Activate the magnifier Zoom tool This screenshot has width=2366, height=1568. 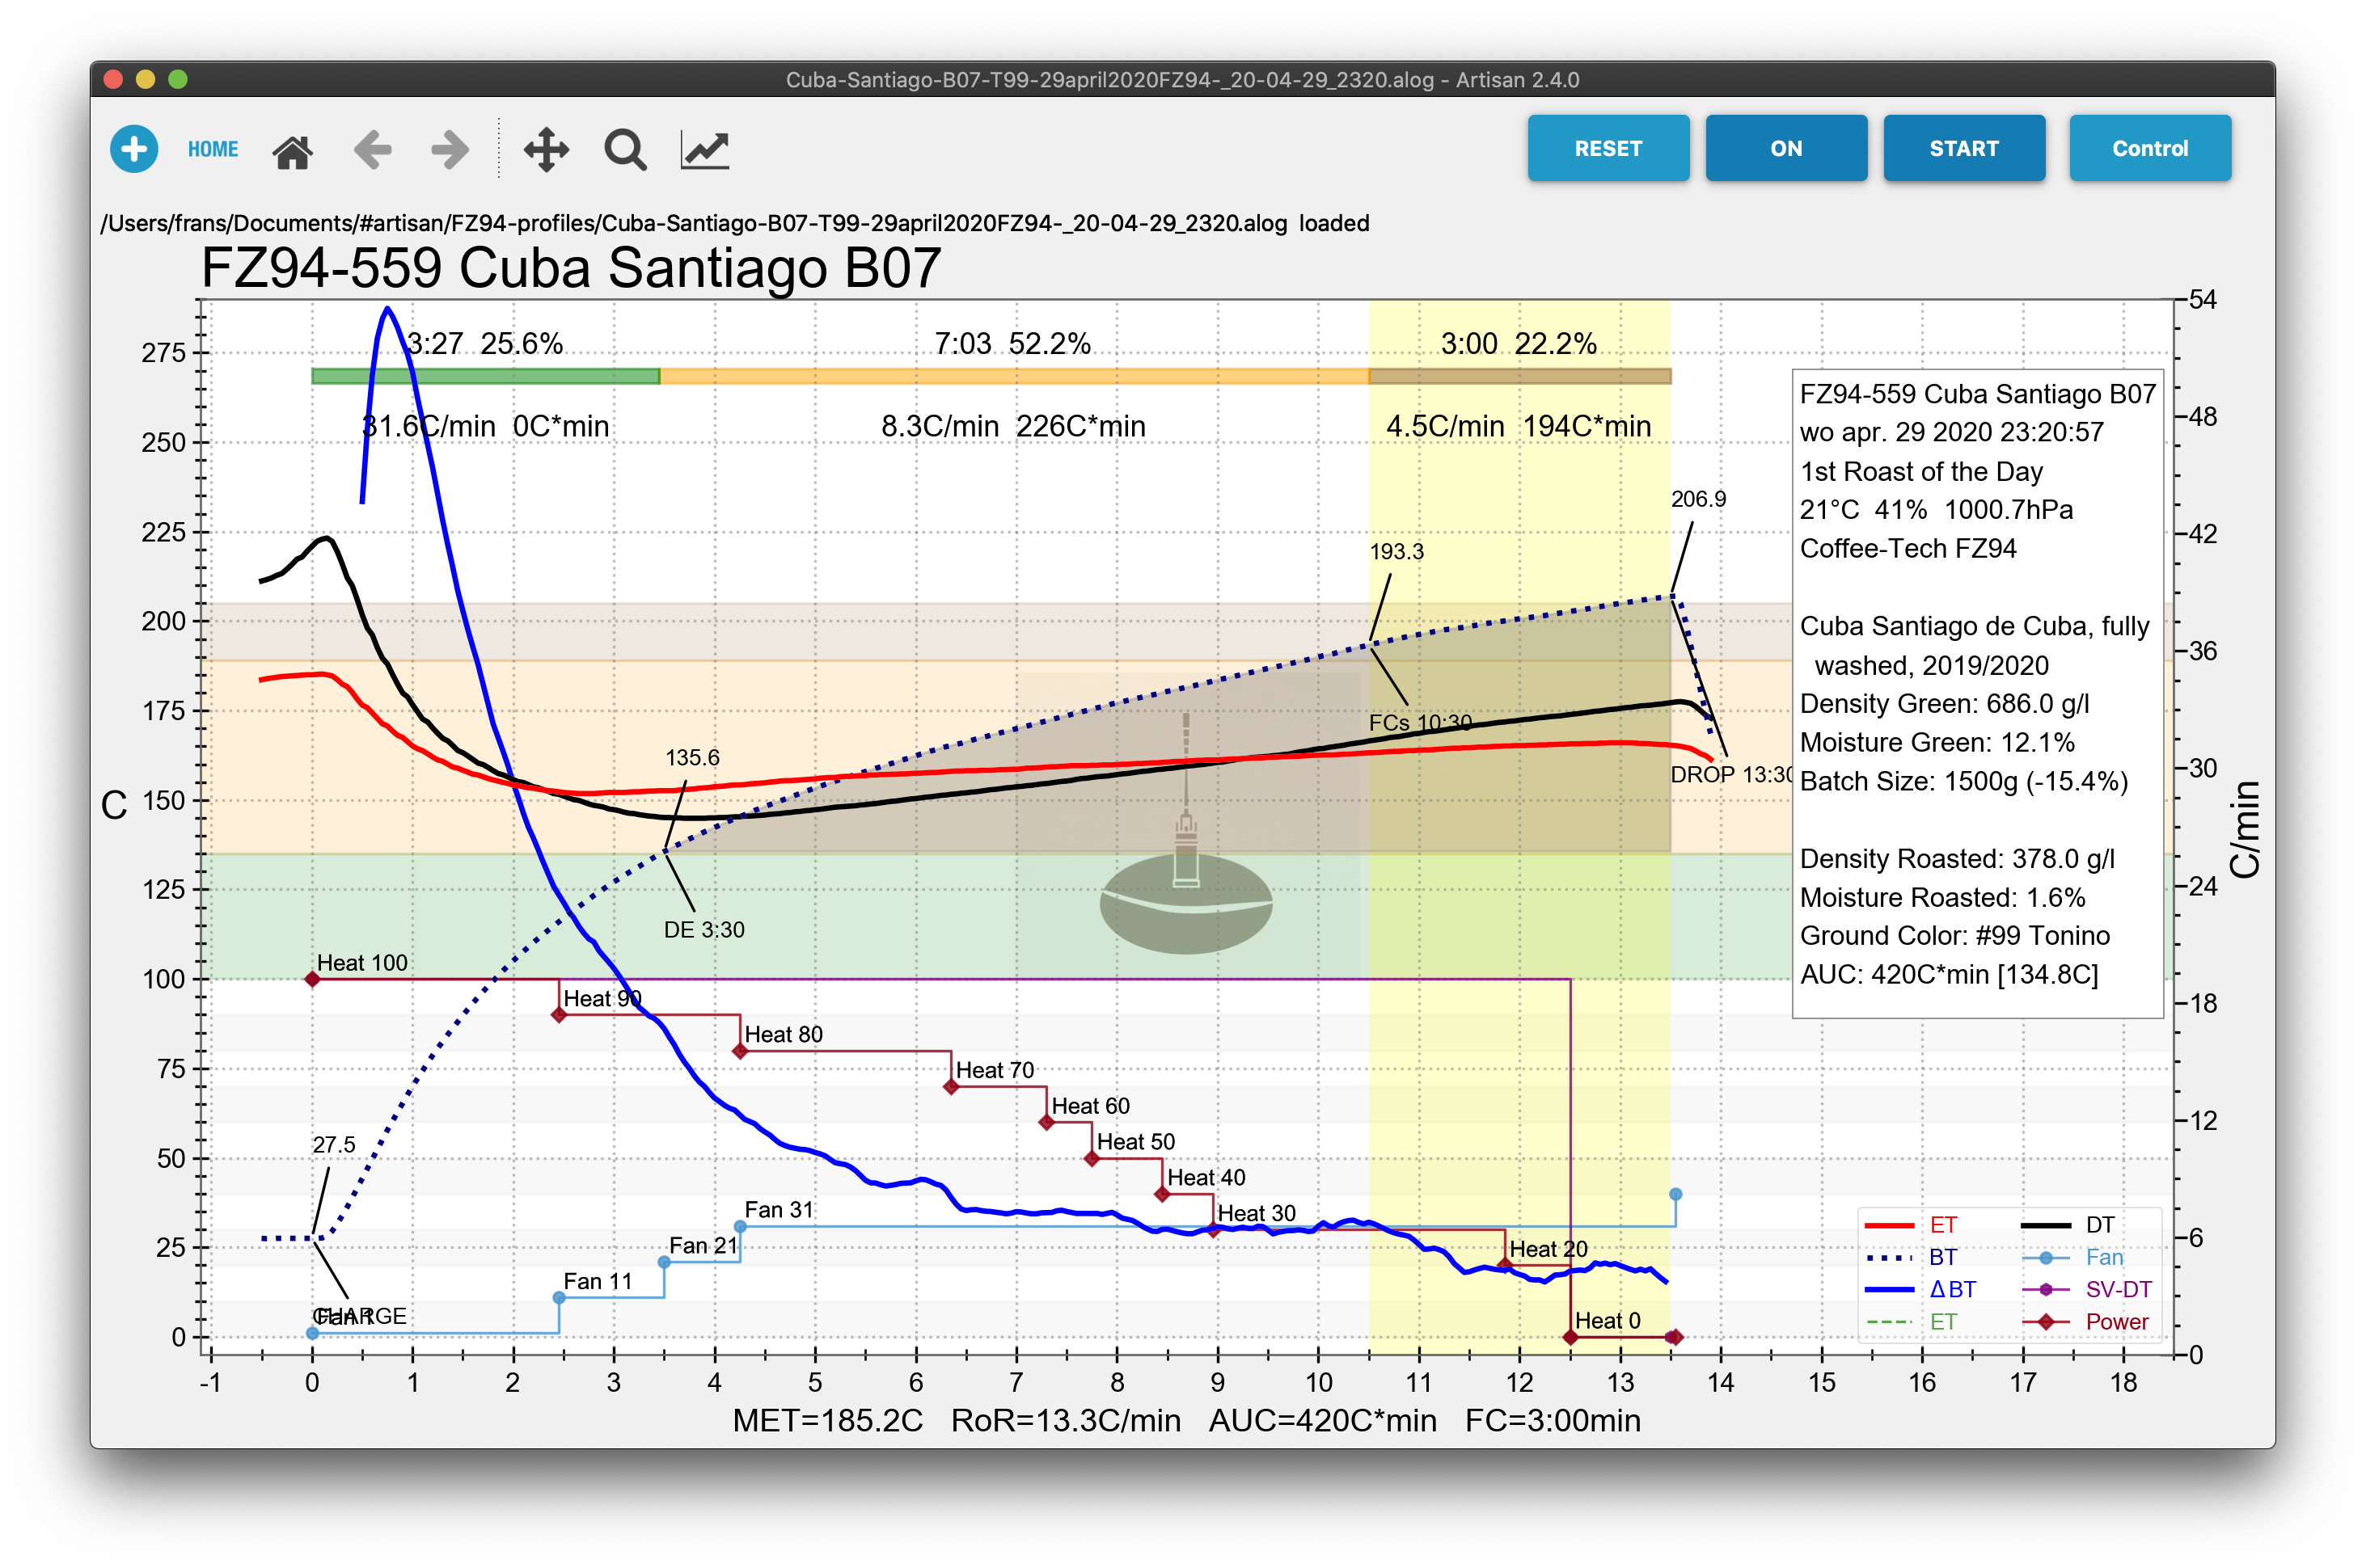tap(625, 150)
